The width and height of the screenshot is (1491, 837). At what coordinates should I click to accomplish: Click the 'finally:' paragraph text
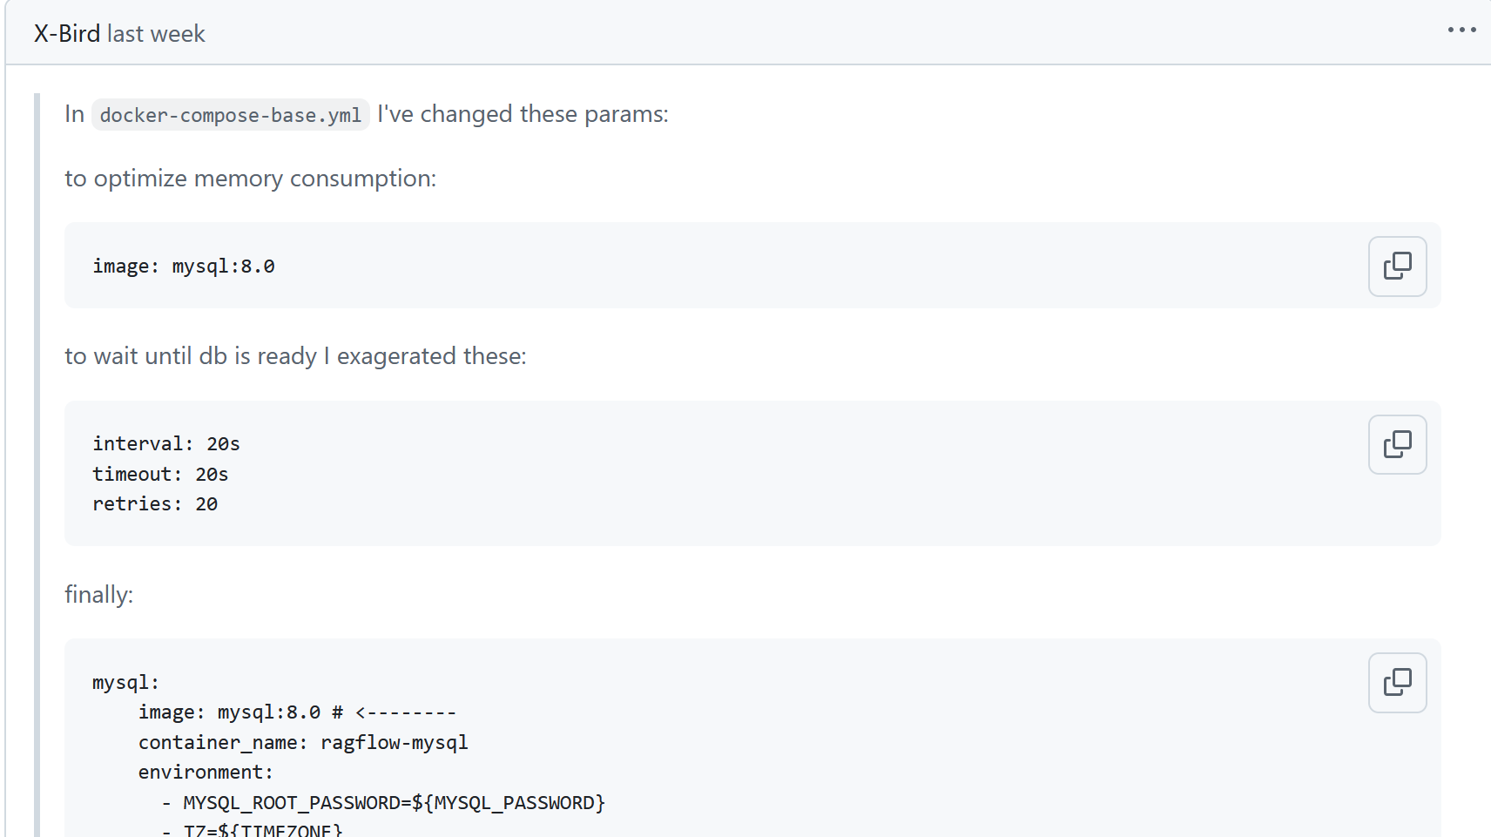click(x=98, y=595)
